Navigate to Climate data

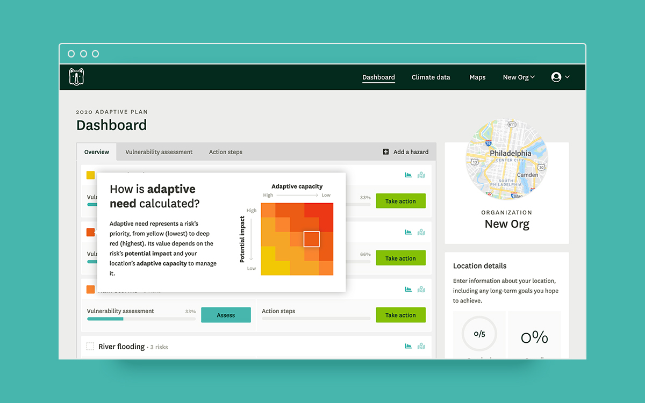[x=431, y=77]
